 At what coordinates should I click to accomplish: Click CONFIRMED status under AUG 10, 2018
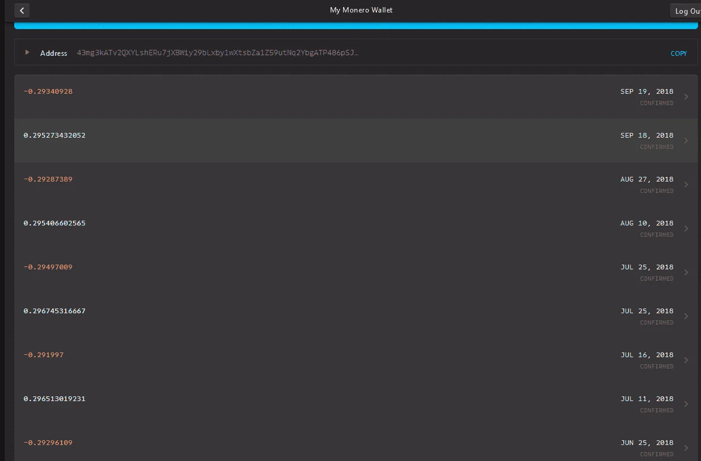tap(656, 235)
